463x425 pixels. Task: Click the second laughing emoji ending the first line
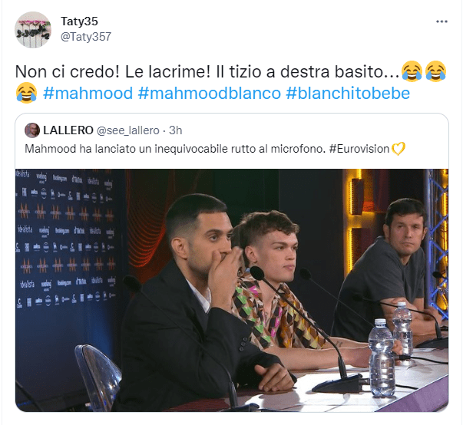[x=436, y=71]
